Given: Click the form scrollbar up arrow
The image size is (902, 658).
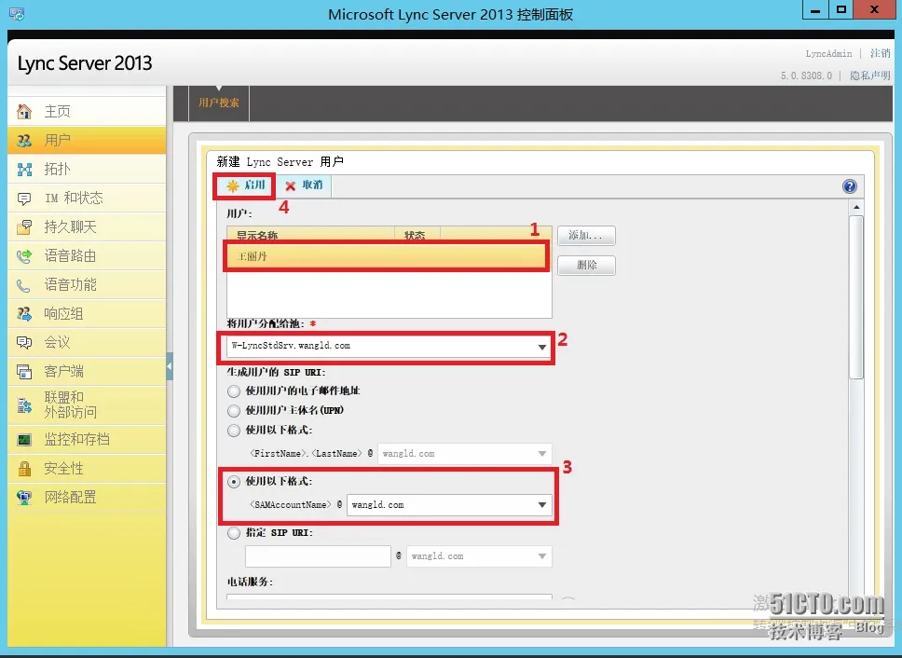Looking at the screenshot, I should [x=856, y=207].
